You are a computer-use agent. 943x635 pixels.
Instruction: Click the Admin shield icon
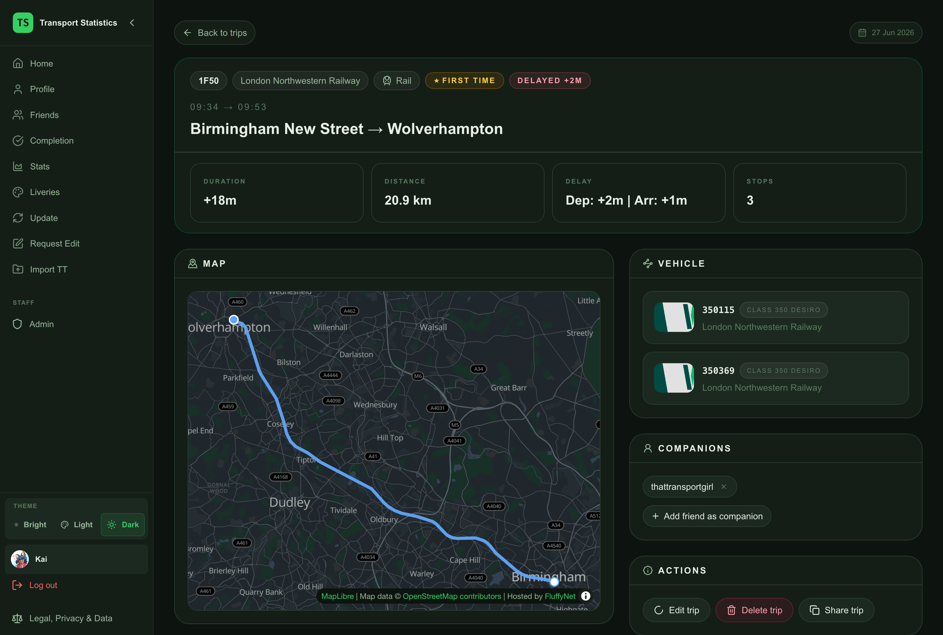(17, 324)
